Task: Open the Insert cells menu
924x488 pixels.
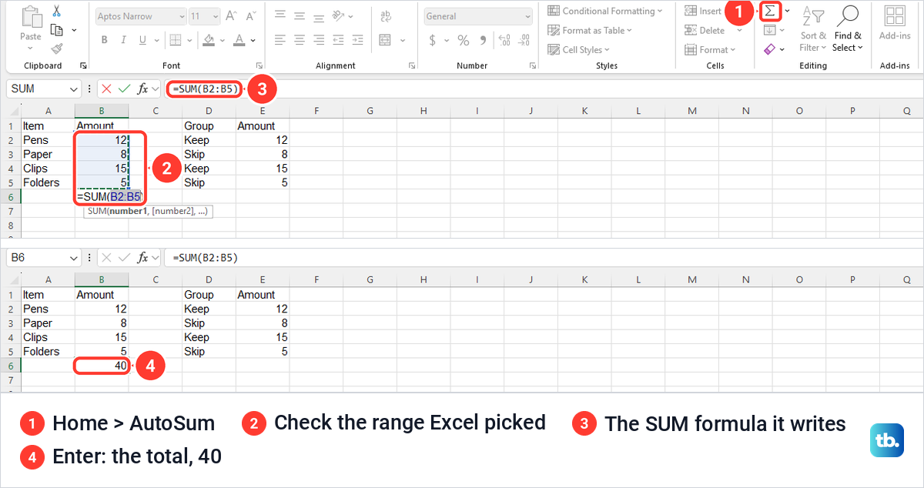Action: pyautogui.click(x=703, y=11)
